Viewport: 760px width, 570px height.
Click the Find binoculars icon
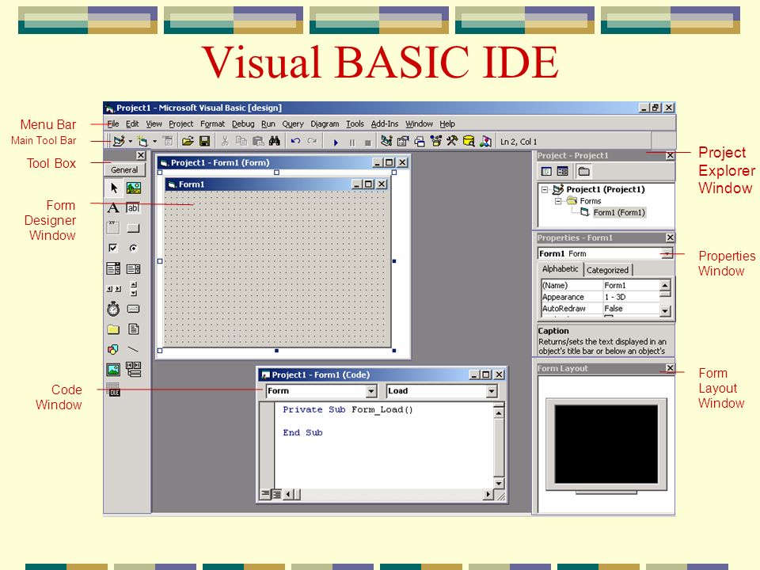point(275,141)
